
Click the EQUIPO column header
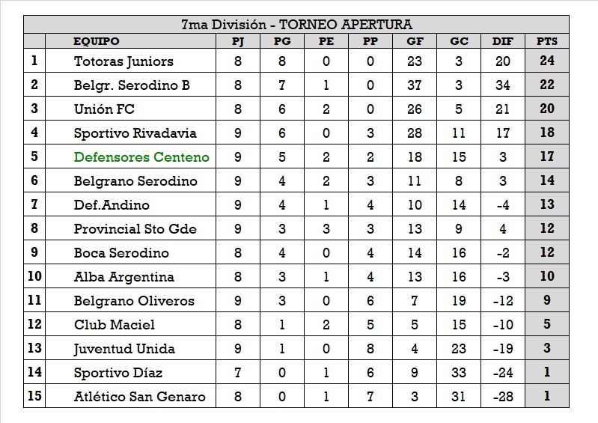97,41
